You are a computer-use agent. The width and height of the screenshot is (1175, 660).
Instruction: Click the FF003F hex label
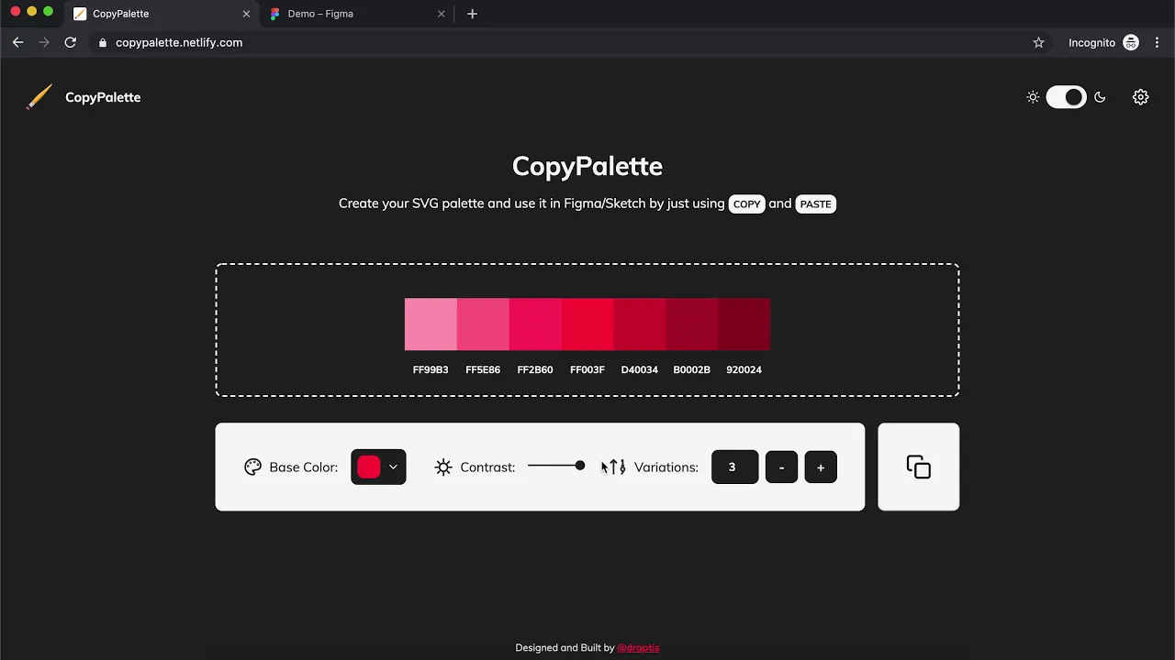point(587,369)
